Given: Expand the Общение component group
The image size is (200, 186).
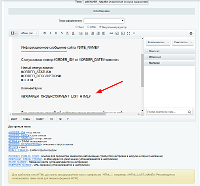Looking at the screenshot, I should pos(169,57).
